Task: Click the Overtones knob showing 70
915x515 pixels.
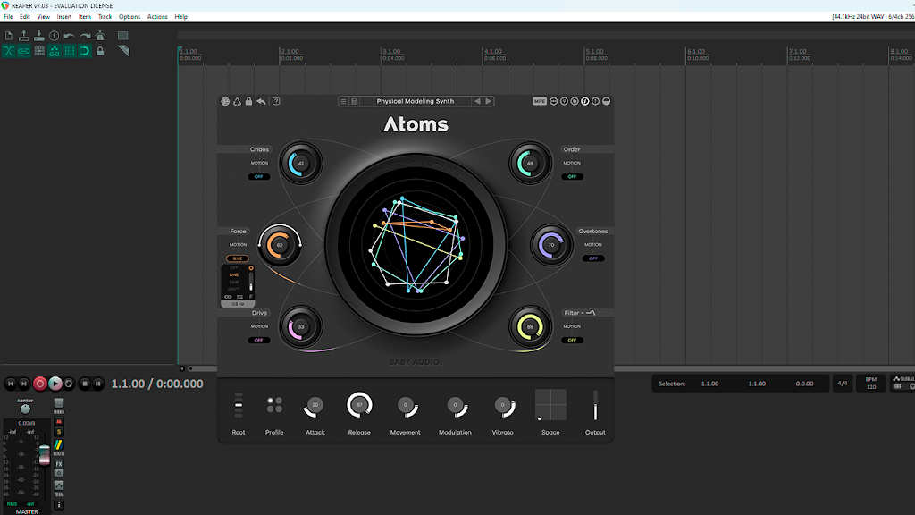Action: [x=550, y=245]
